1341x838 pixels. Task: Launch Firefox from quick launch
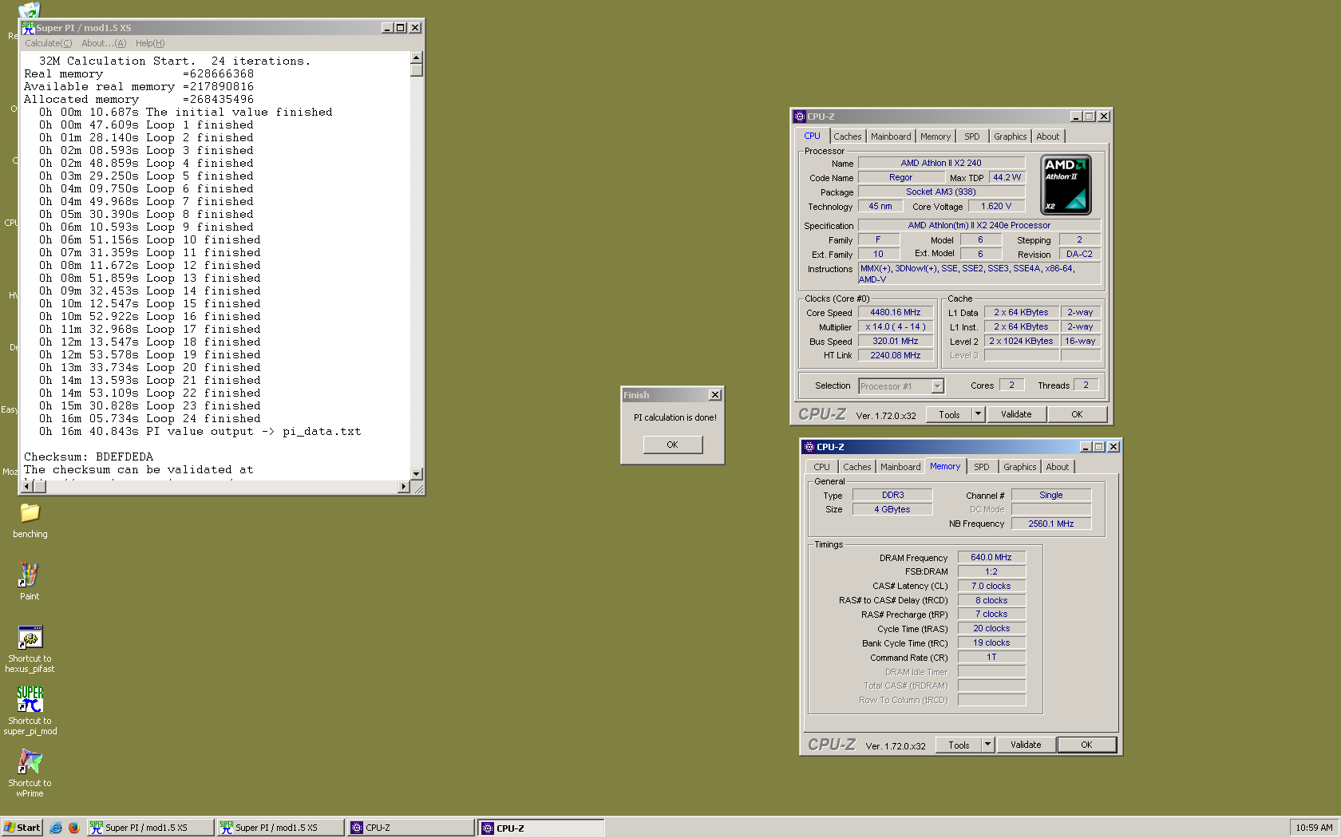point(73,828)
